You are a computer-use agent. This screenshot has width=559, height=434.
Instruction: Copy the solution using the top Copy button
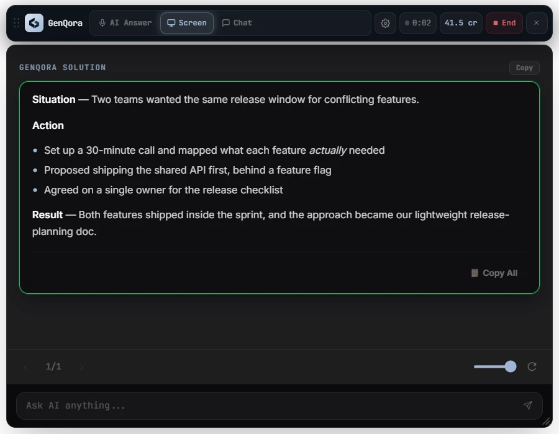coord(524,68)
